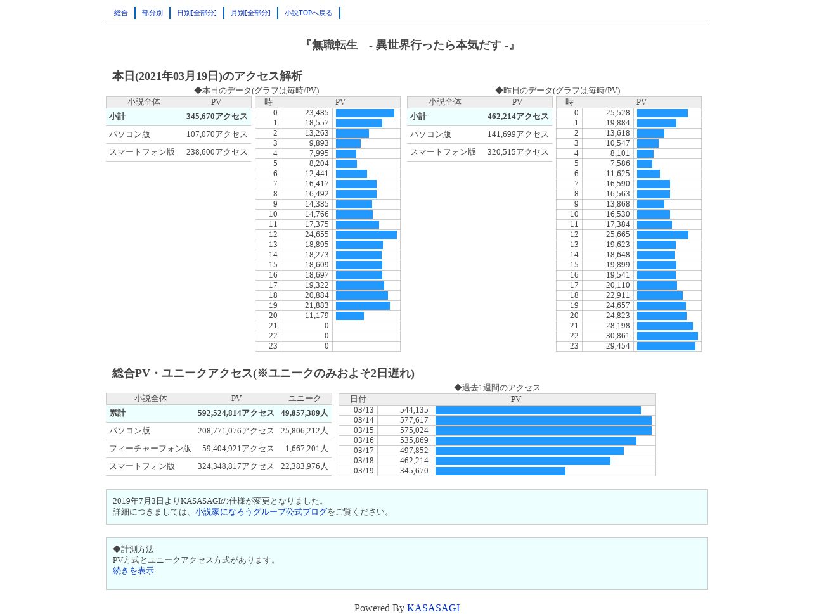This screenshot has width=814, height=614.
Task: Click today's hour 3 value 9,893
Action: 319,143
